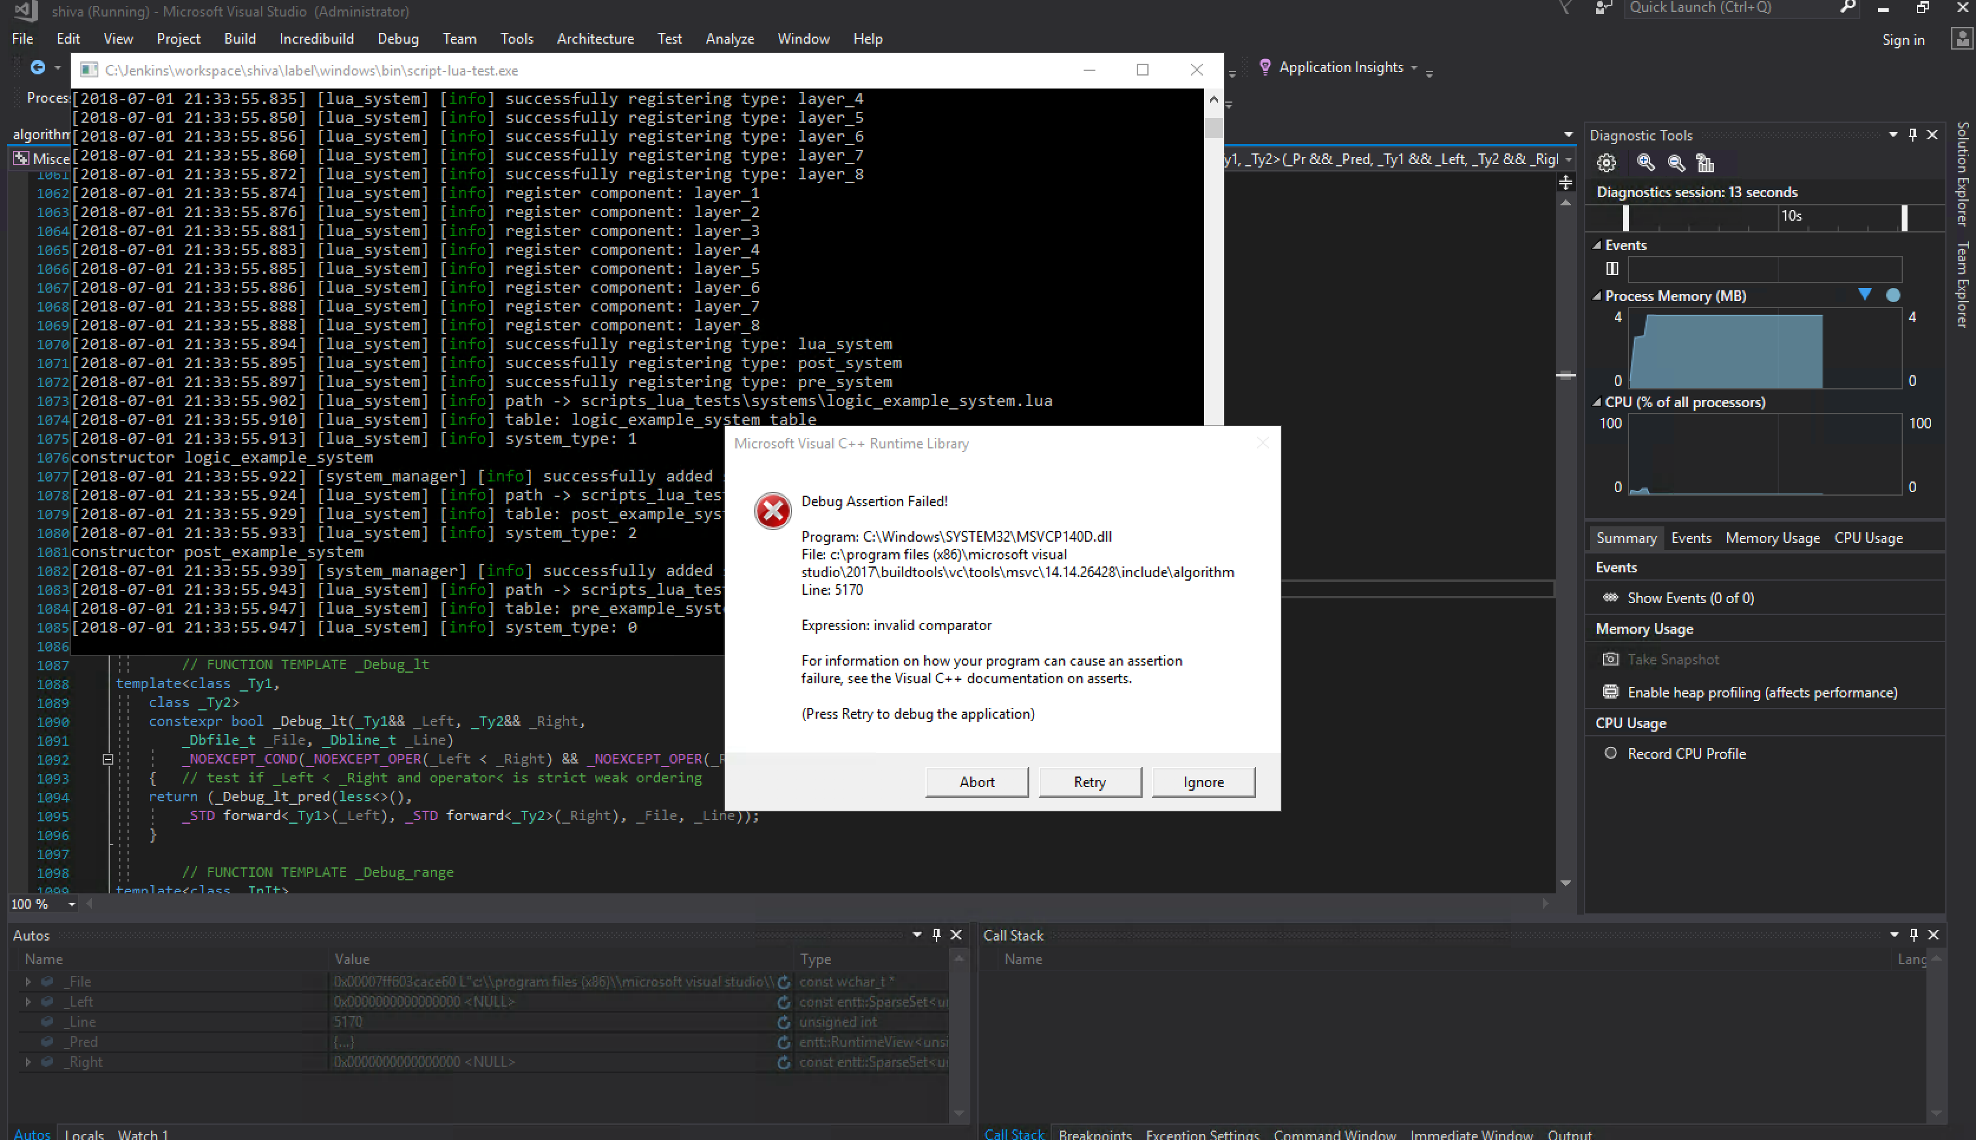
Task: Expand the _Right variable in Autos
Action: point(28,1063)
